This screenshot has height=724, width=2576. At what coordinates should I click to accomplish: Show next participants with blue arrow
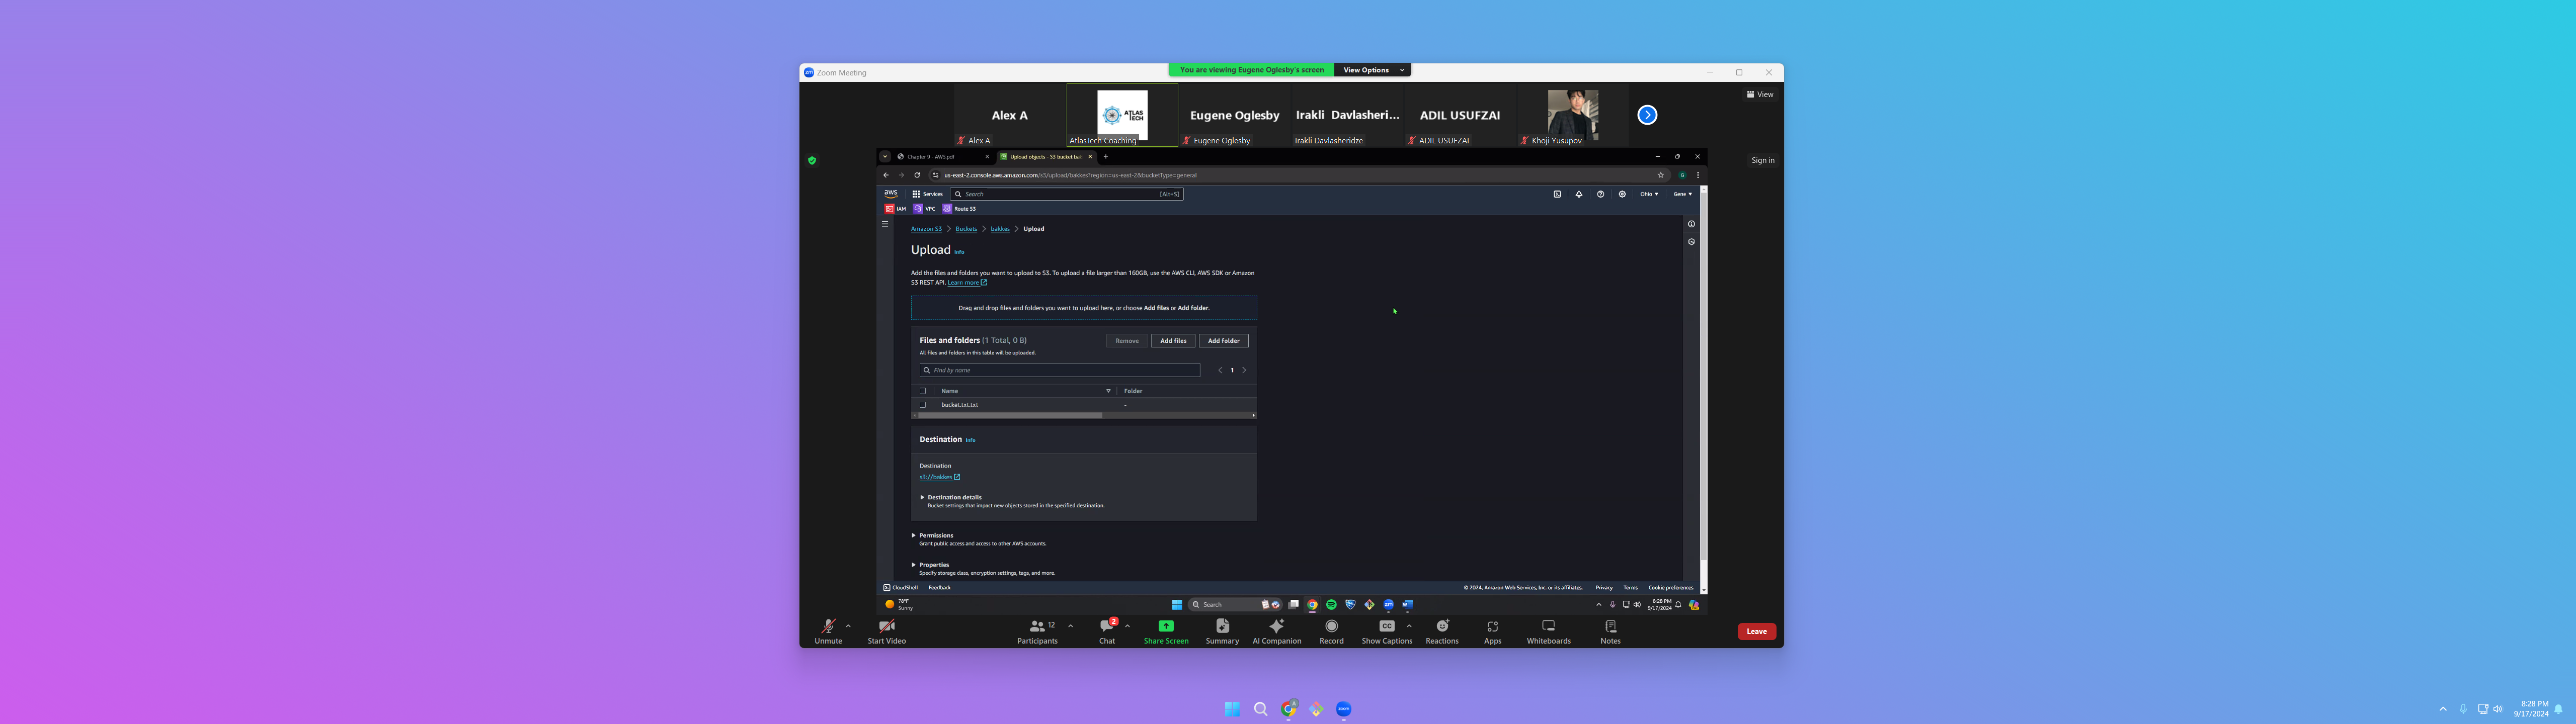click(1647, 115)
